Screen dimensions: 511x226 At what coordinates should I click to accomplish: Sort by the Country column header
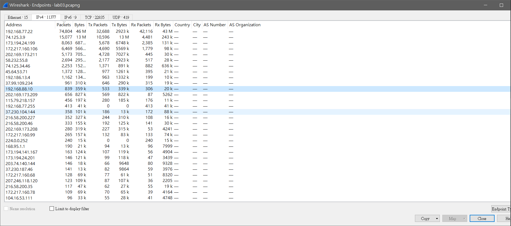click(x=182, y=25)
